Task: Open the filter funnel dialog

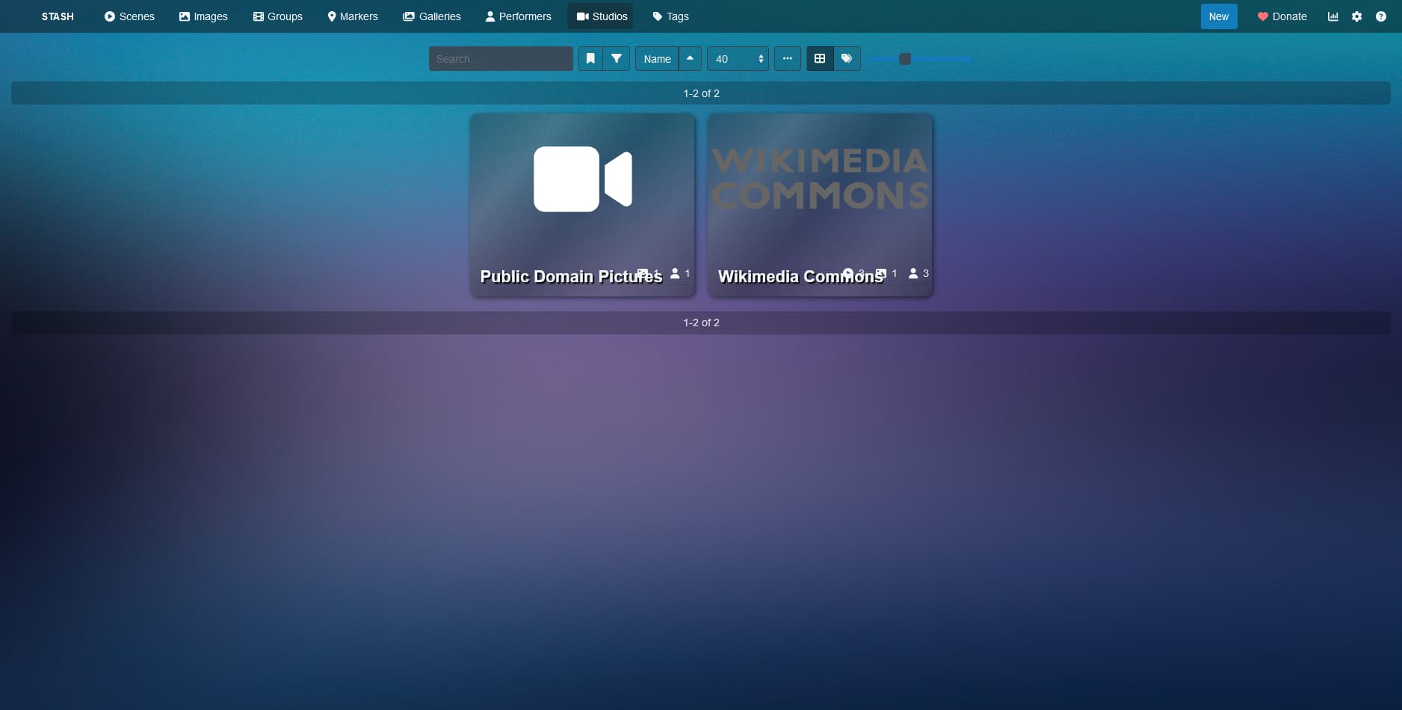Action: tap(617, 59)
